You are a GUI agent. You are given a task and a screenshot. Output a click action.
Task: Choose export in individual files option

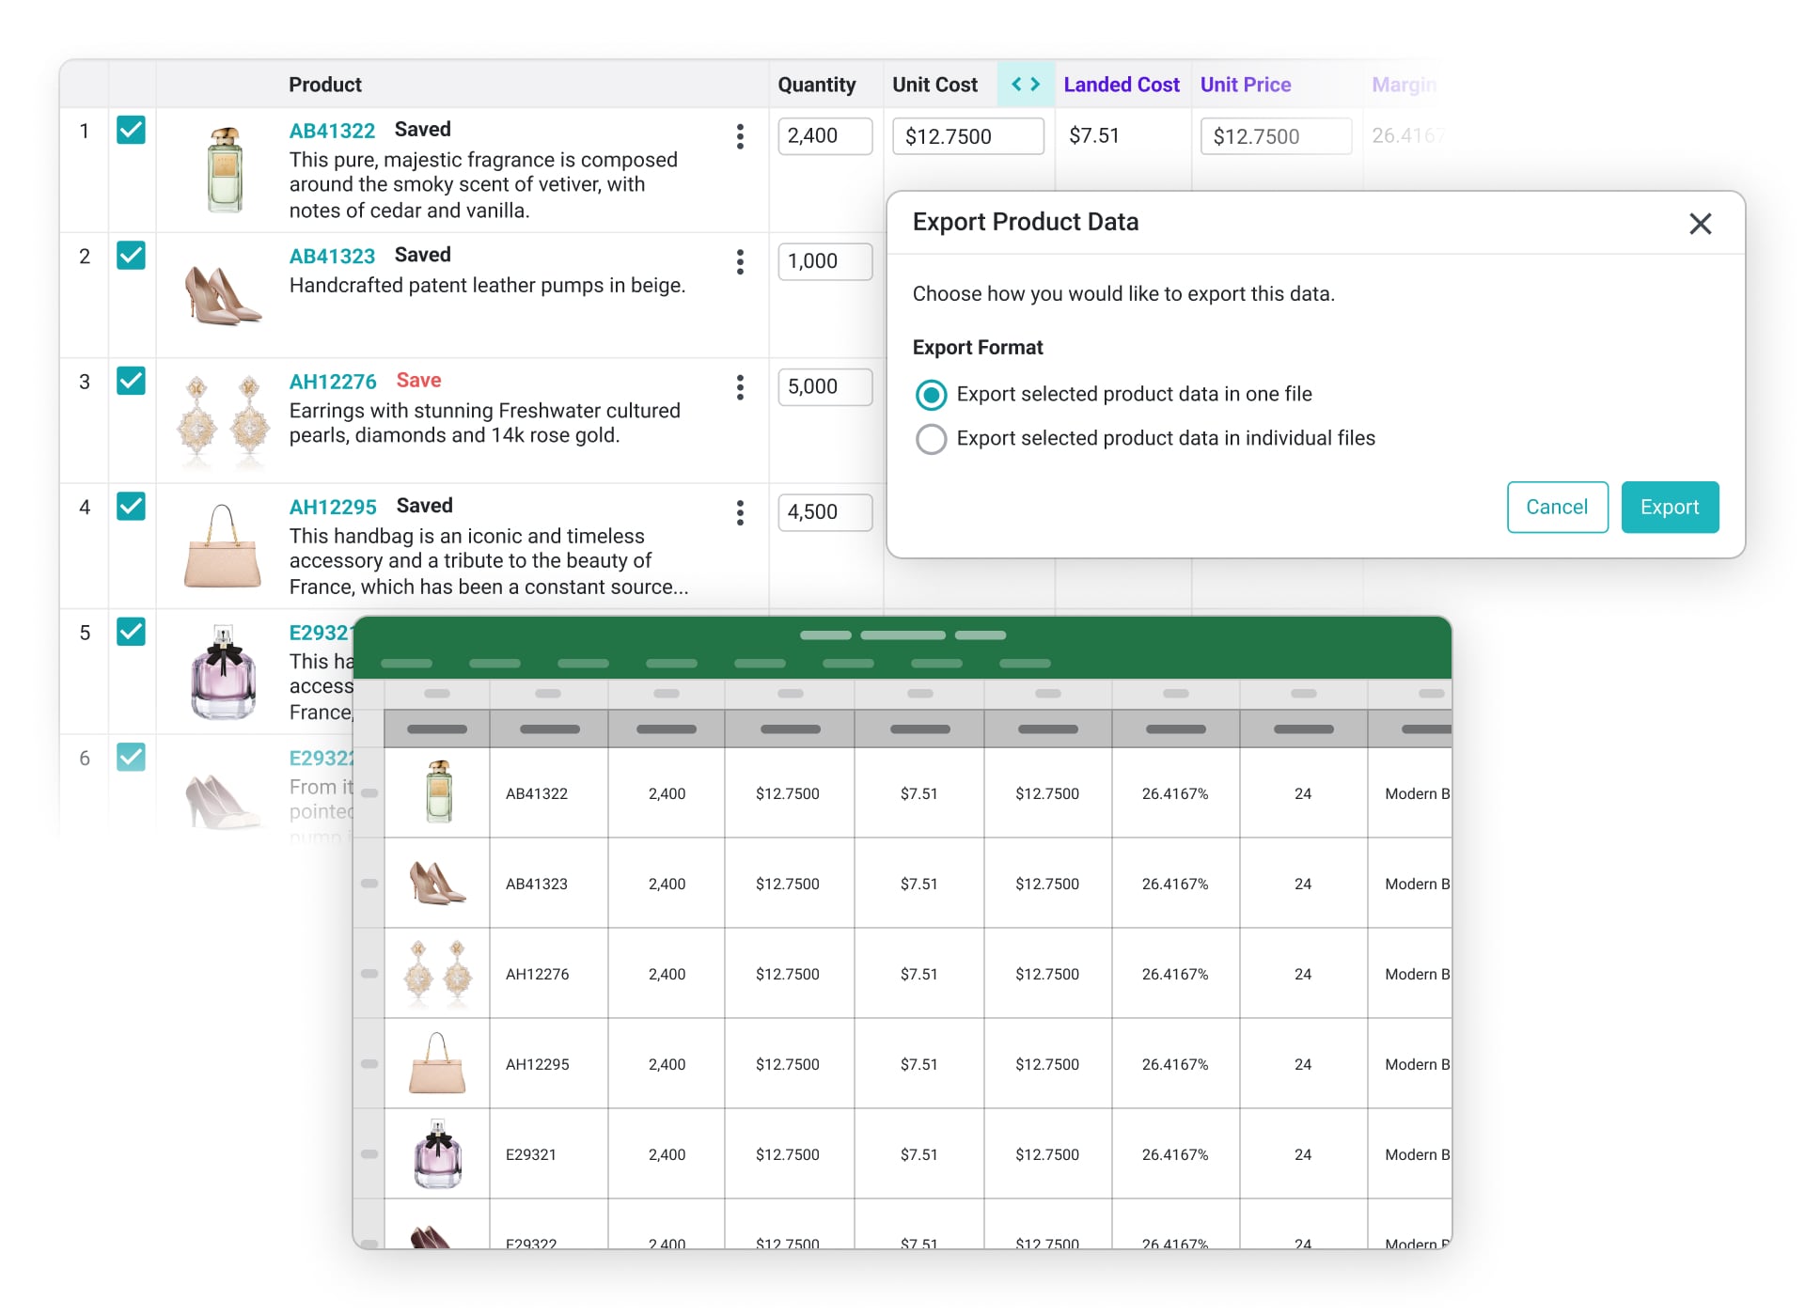coord(931,439)
